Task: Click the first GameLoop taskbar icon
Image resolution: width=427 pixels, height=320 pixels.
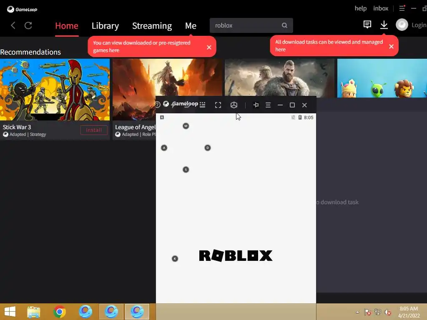Action: click(x=85, y=312)
